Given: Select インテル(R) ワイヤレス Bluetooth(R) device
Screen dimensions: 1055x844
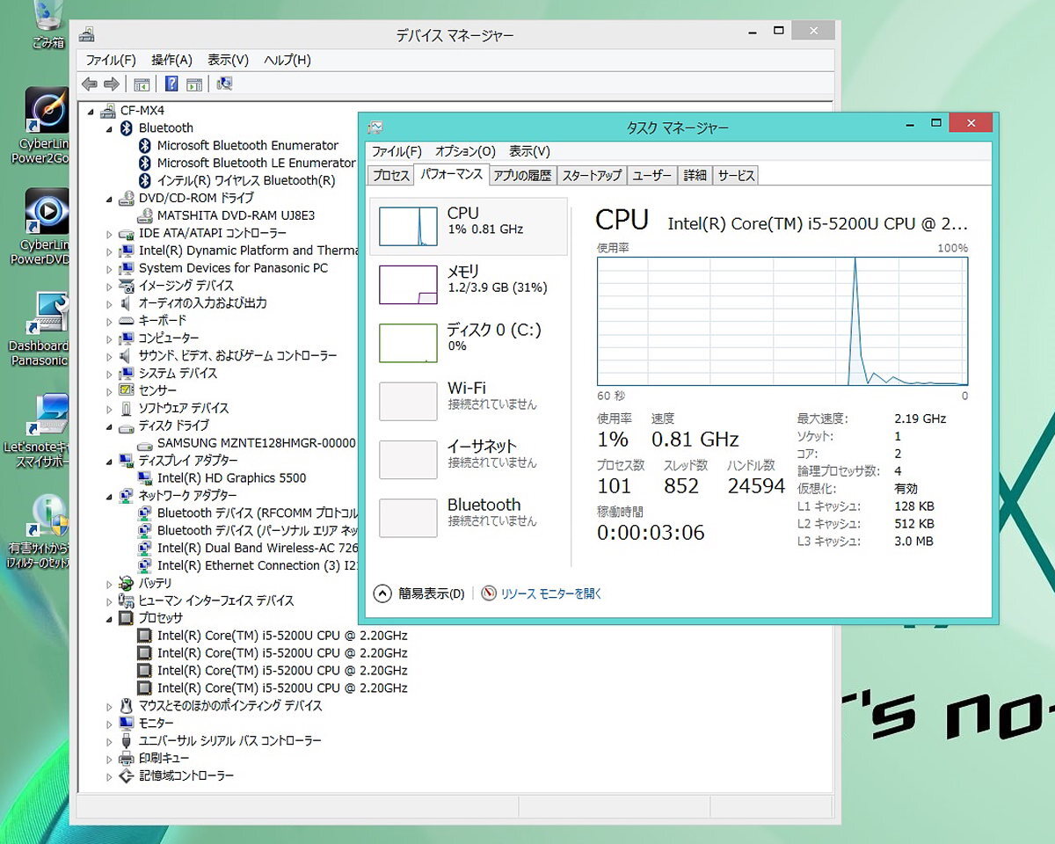Looking at the screenshot, I should coord(246,180).
